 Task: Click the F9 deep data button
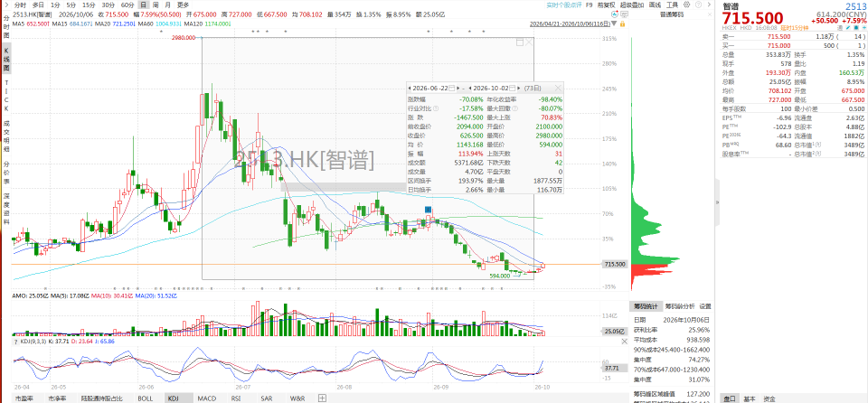[x=589, y=5]
